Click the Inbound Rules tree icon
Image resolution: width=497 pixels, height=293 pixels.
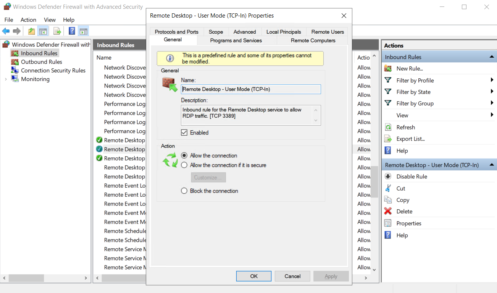[15, 53]
